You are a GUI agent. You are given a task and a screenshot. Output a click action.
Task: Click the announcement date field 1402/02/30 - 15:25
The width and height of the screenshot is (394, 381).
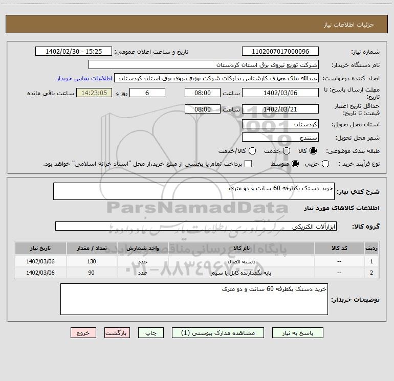point(74,51)
